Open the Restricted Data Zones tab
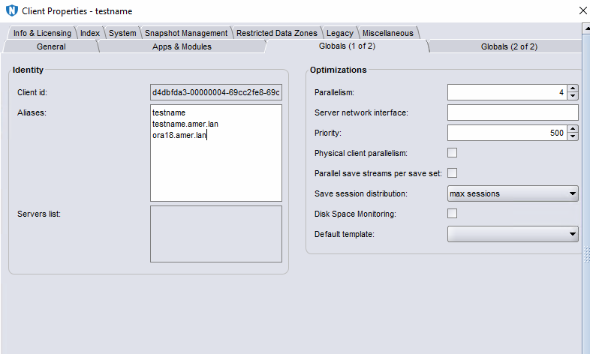 tap(277, 33)
